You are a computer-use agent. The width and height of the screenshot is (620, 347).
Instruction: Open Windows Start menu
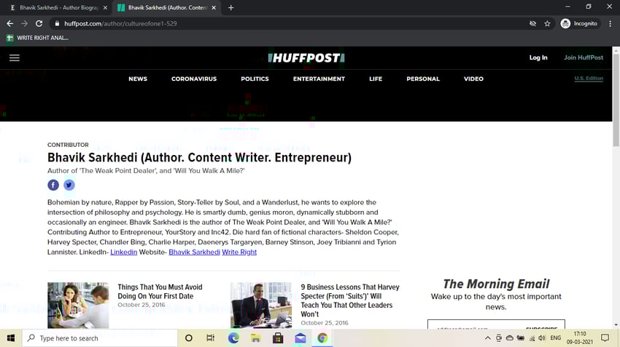11,338
